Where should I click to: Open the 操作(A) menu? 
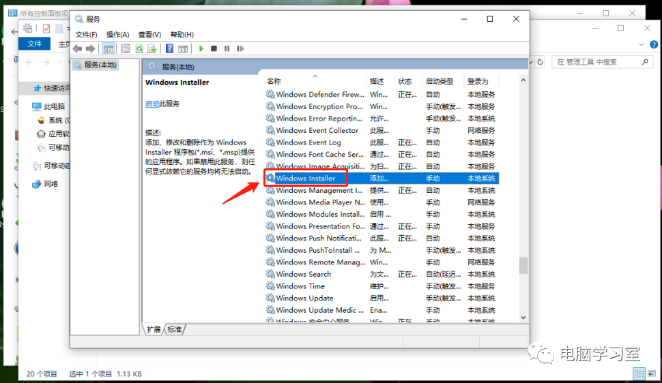(117, 35)
